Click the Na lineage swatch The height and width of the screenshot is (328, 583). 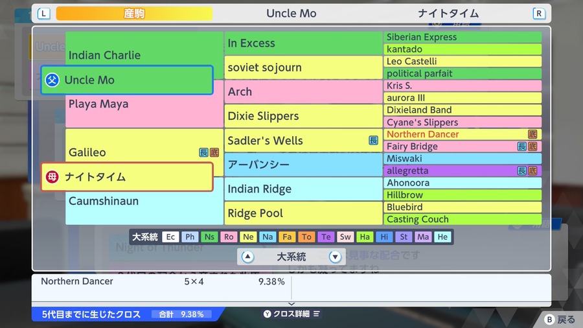pyautogui.click(x=268, y=237)
